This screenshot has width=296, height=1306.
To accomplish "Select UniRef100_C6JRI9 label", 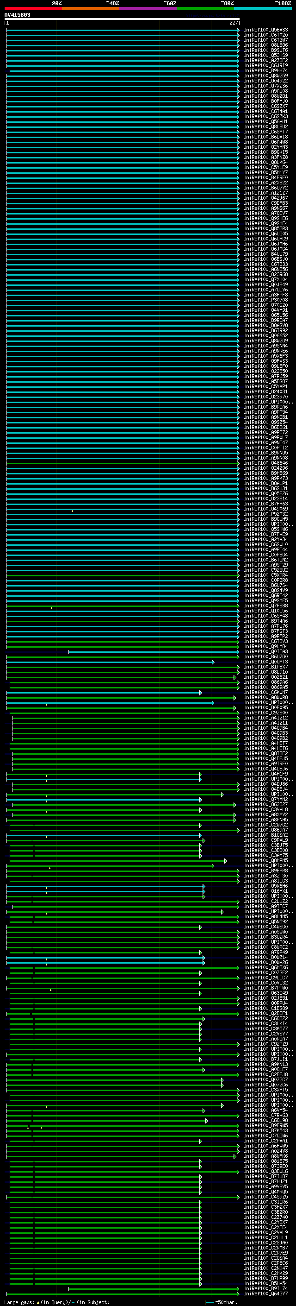I will (x=265, y=65).
